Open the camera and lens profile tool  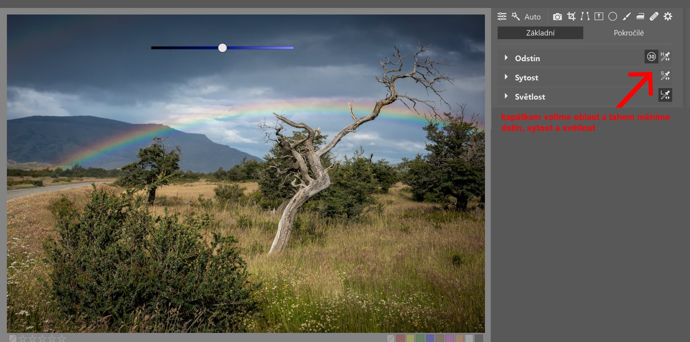coord(558,16)
